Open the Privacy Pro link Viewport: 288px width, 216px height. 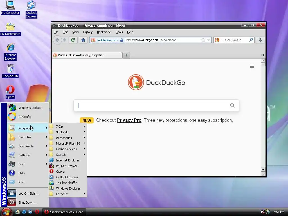pyautogui.click(x=129, y=120)
